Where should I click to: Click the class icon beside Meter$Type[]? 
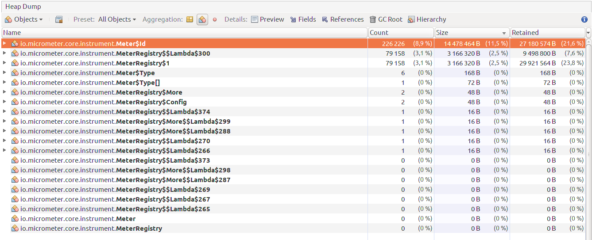pos(15,83)
